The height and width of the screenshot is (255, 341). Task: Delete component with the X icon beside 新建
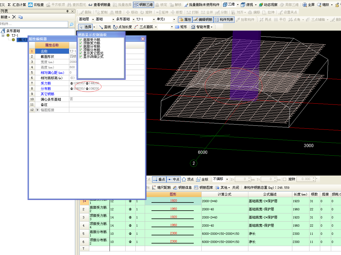[x=14, y=17]
